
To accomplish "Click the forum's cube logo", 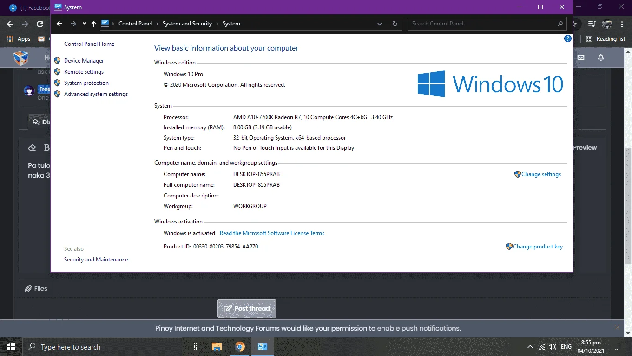I will (x=21, y=58).
